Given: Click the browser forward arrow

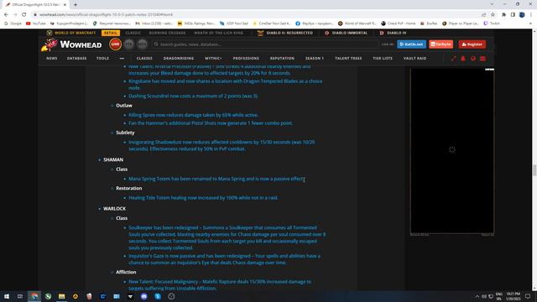Looking at the screenshot, I should (x=15, y=15).
